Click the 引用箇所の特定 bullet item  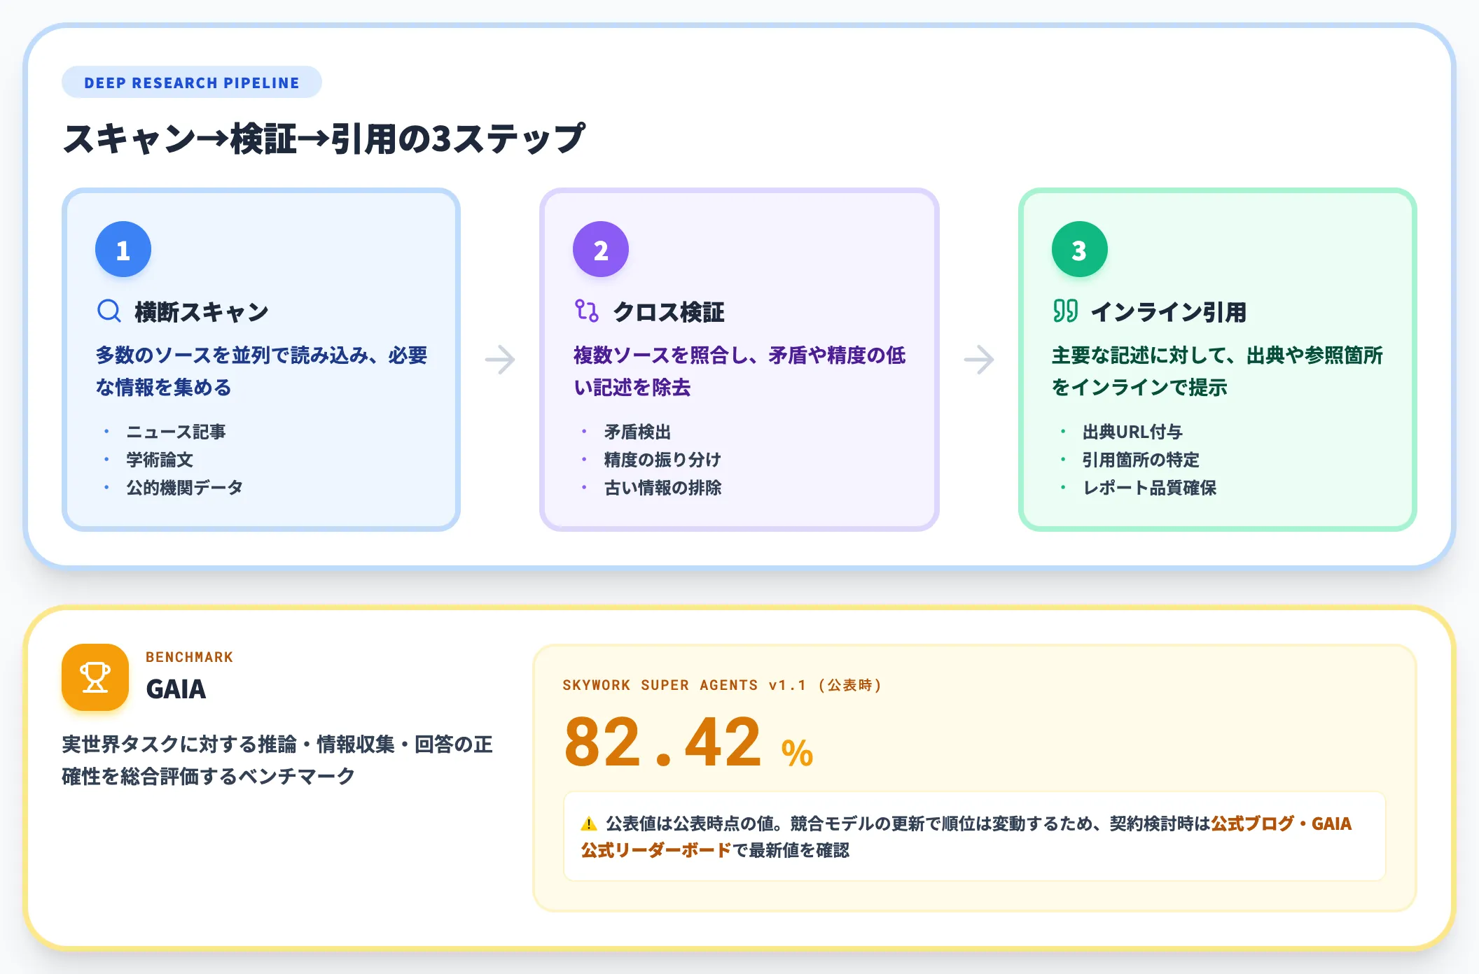[x=1141, y=460]
